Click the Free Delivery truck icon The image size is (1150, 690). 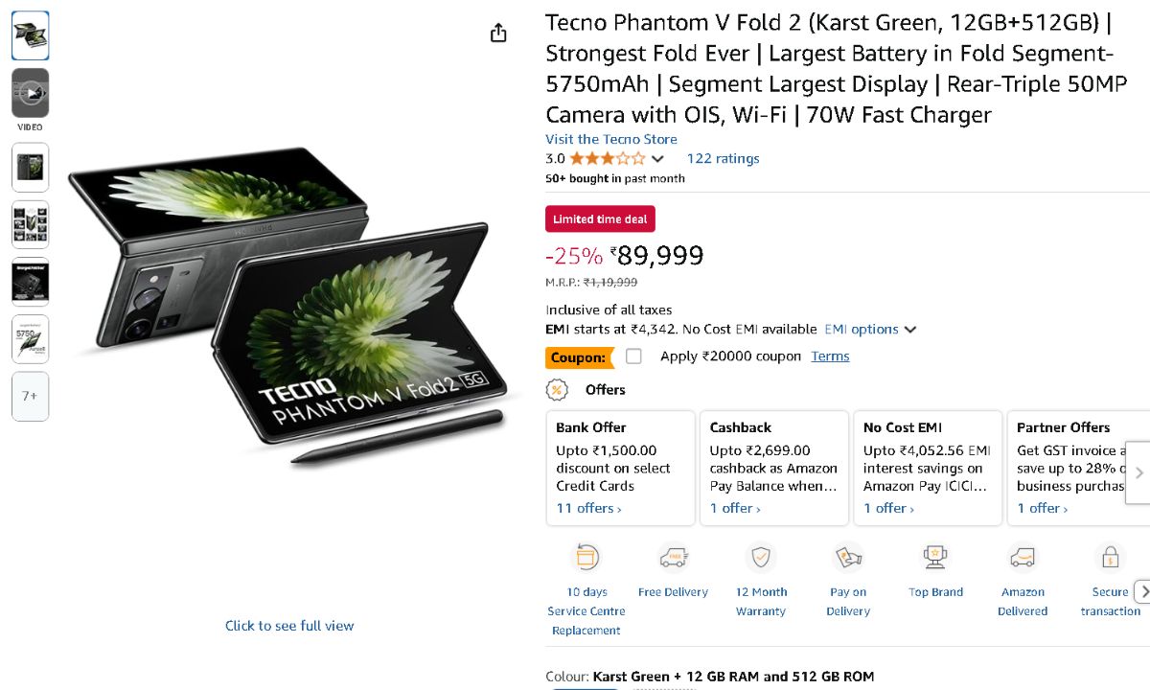(x=673, y=557)
